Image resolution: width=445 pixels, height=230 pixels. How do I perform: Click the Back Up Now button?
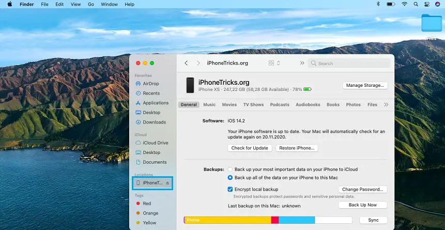coord(362,205)
